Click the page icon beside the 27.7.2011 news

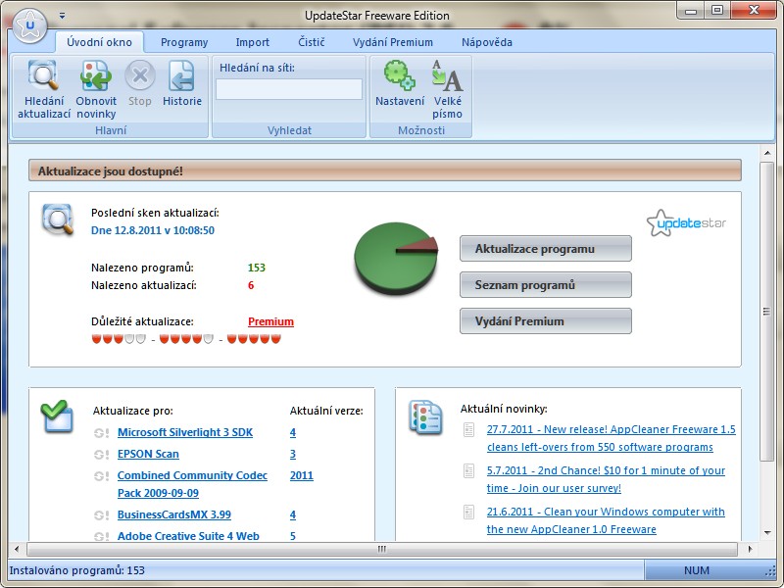pos(469,430)
